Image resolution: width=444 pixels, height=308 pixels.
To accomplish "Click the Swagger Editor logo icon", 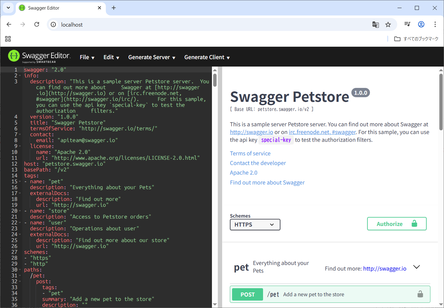I will click(x=14, y=56).
